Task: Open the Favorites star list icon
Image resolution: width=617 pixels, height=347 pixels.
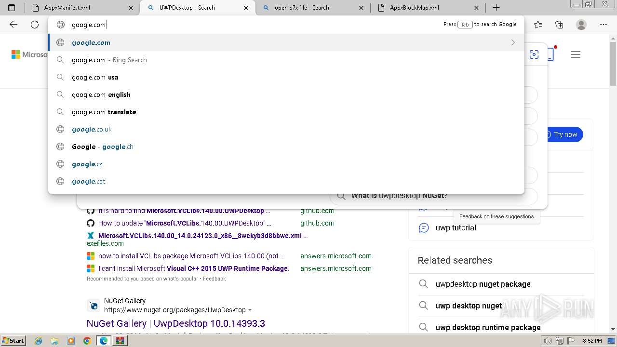Action: (x=538, y=25)
